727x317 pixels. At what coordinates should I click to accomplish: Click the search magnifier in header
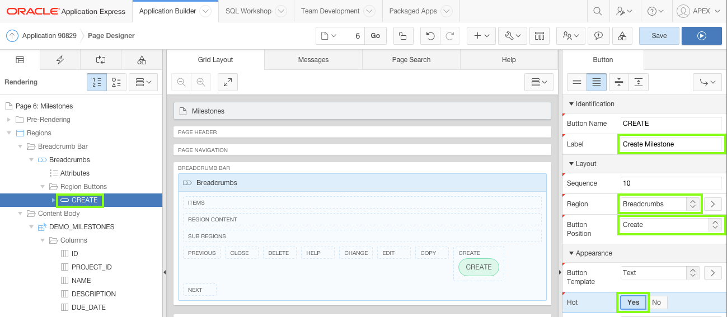tap(598, 11)
